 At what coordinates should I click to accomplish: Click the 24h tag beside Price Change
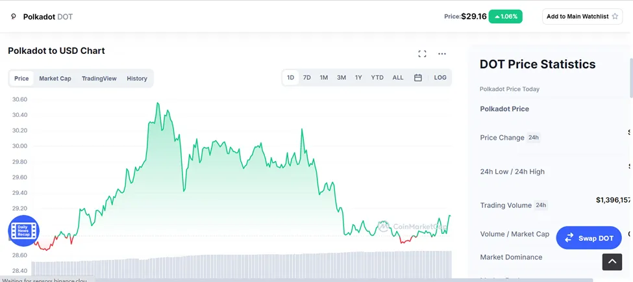click(x=533, y=137)
